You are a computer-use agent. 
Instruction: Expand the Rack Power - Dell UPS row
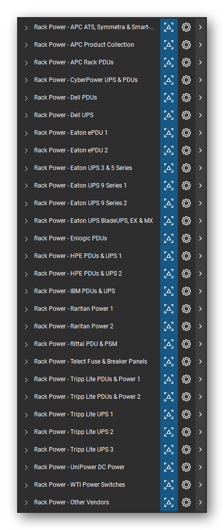click(26, 116)
